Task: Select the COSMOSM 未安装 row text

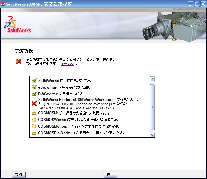Action: point(74,113)
